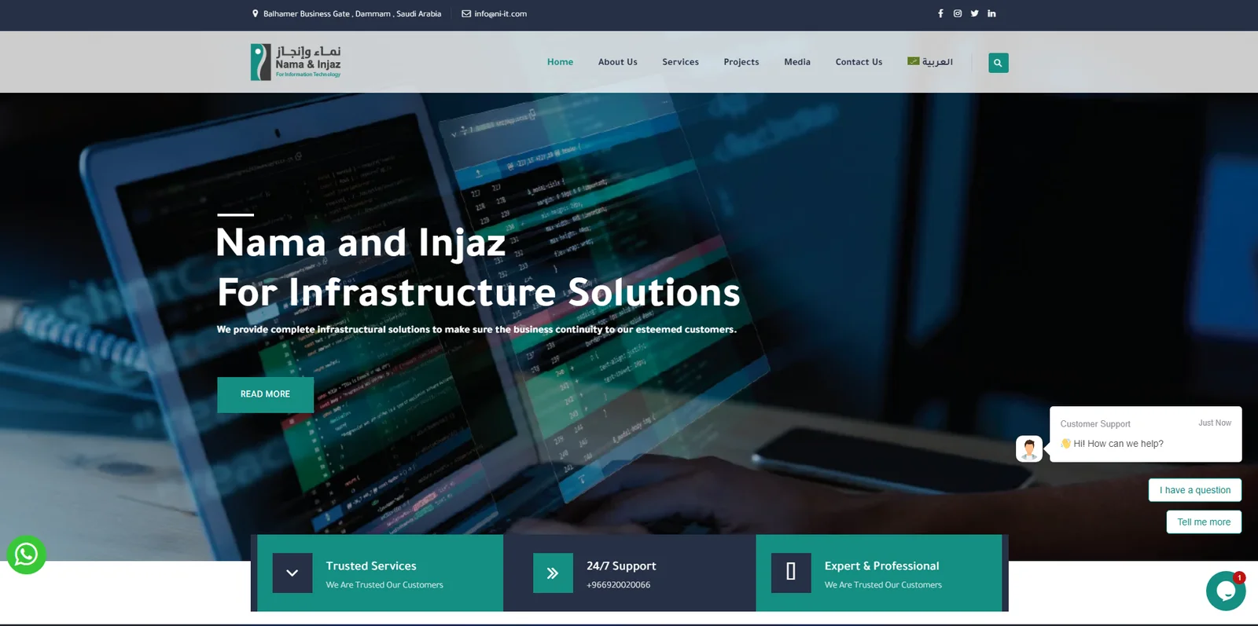Click the double-arrow 24/7 Support icon
The height and width of the screenshot is (626, 1258).
(553, 573)
